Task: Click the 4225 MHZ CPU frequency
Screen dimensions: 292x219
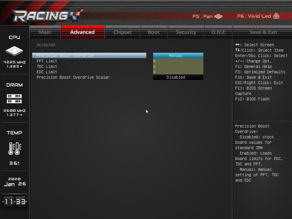Action: 15,62
